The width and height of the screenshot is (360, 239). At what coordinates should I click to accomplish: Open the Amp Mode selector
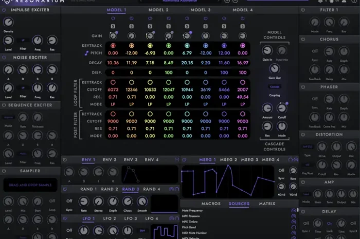coord(306,194)
